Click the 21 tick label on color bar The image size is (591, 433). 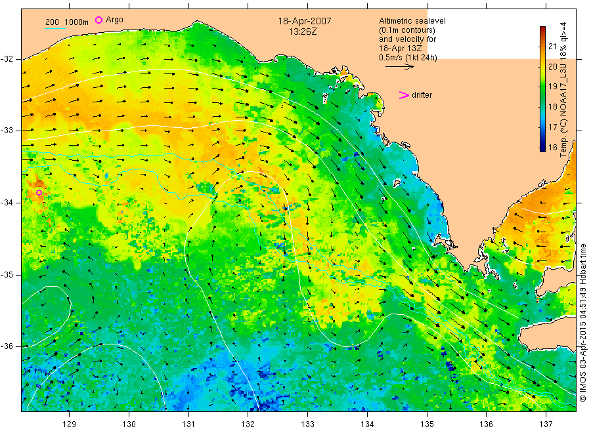[552, 47]
